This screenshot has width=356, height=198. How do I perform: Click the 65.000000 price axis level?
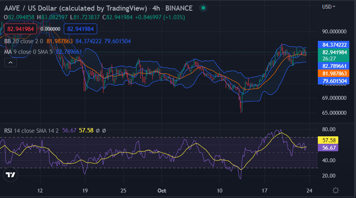pos(334,113)
